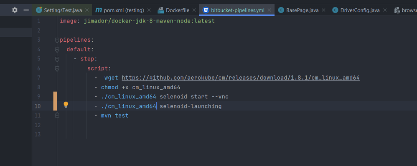
Task: Close the SettingsTest.java tab
Action: pos(86,10)
